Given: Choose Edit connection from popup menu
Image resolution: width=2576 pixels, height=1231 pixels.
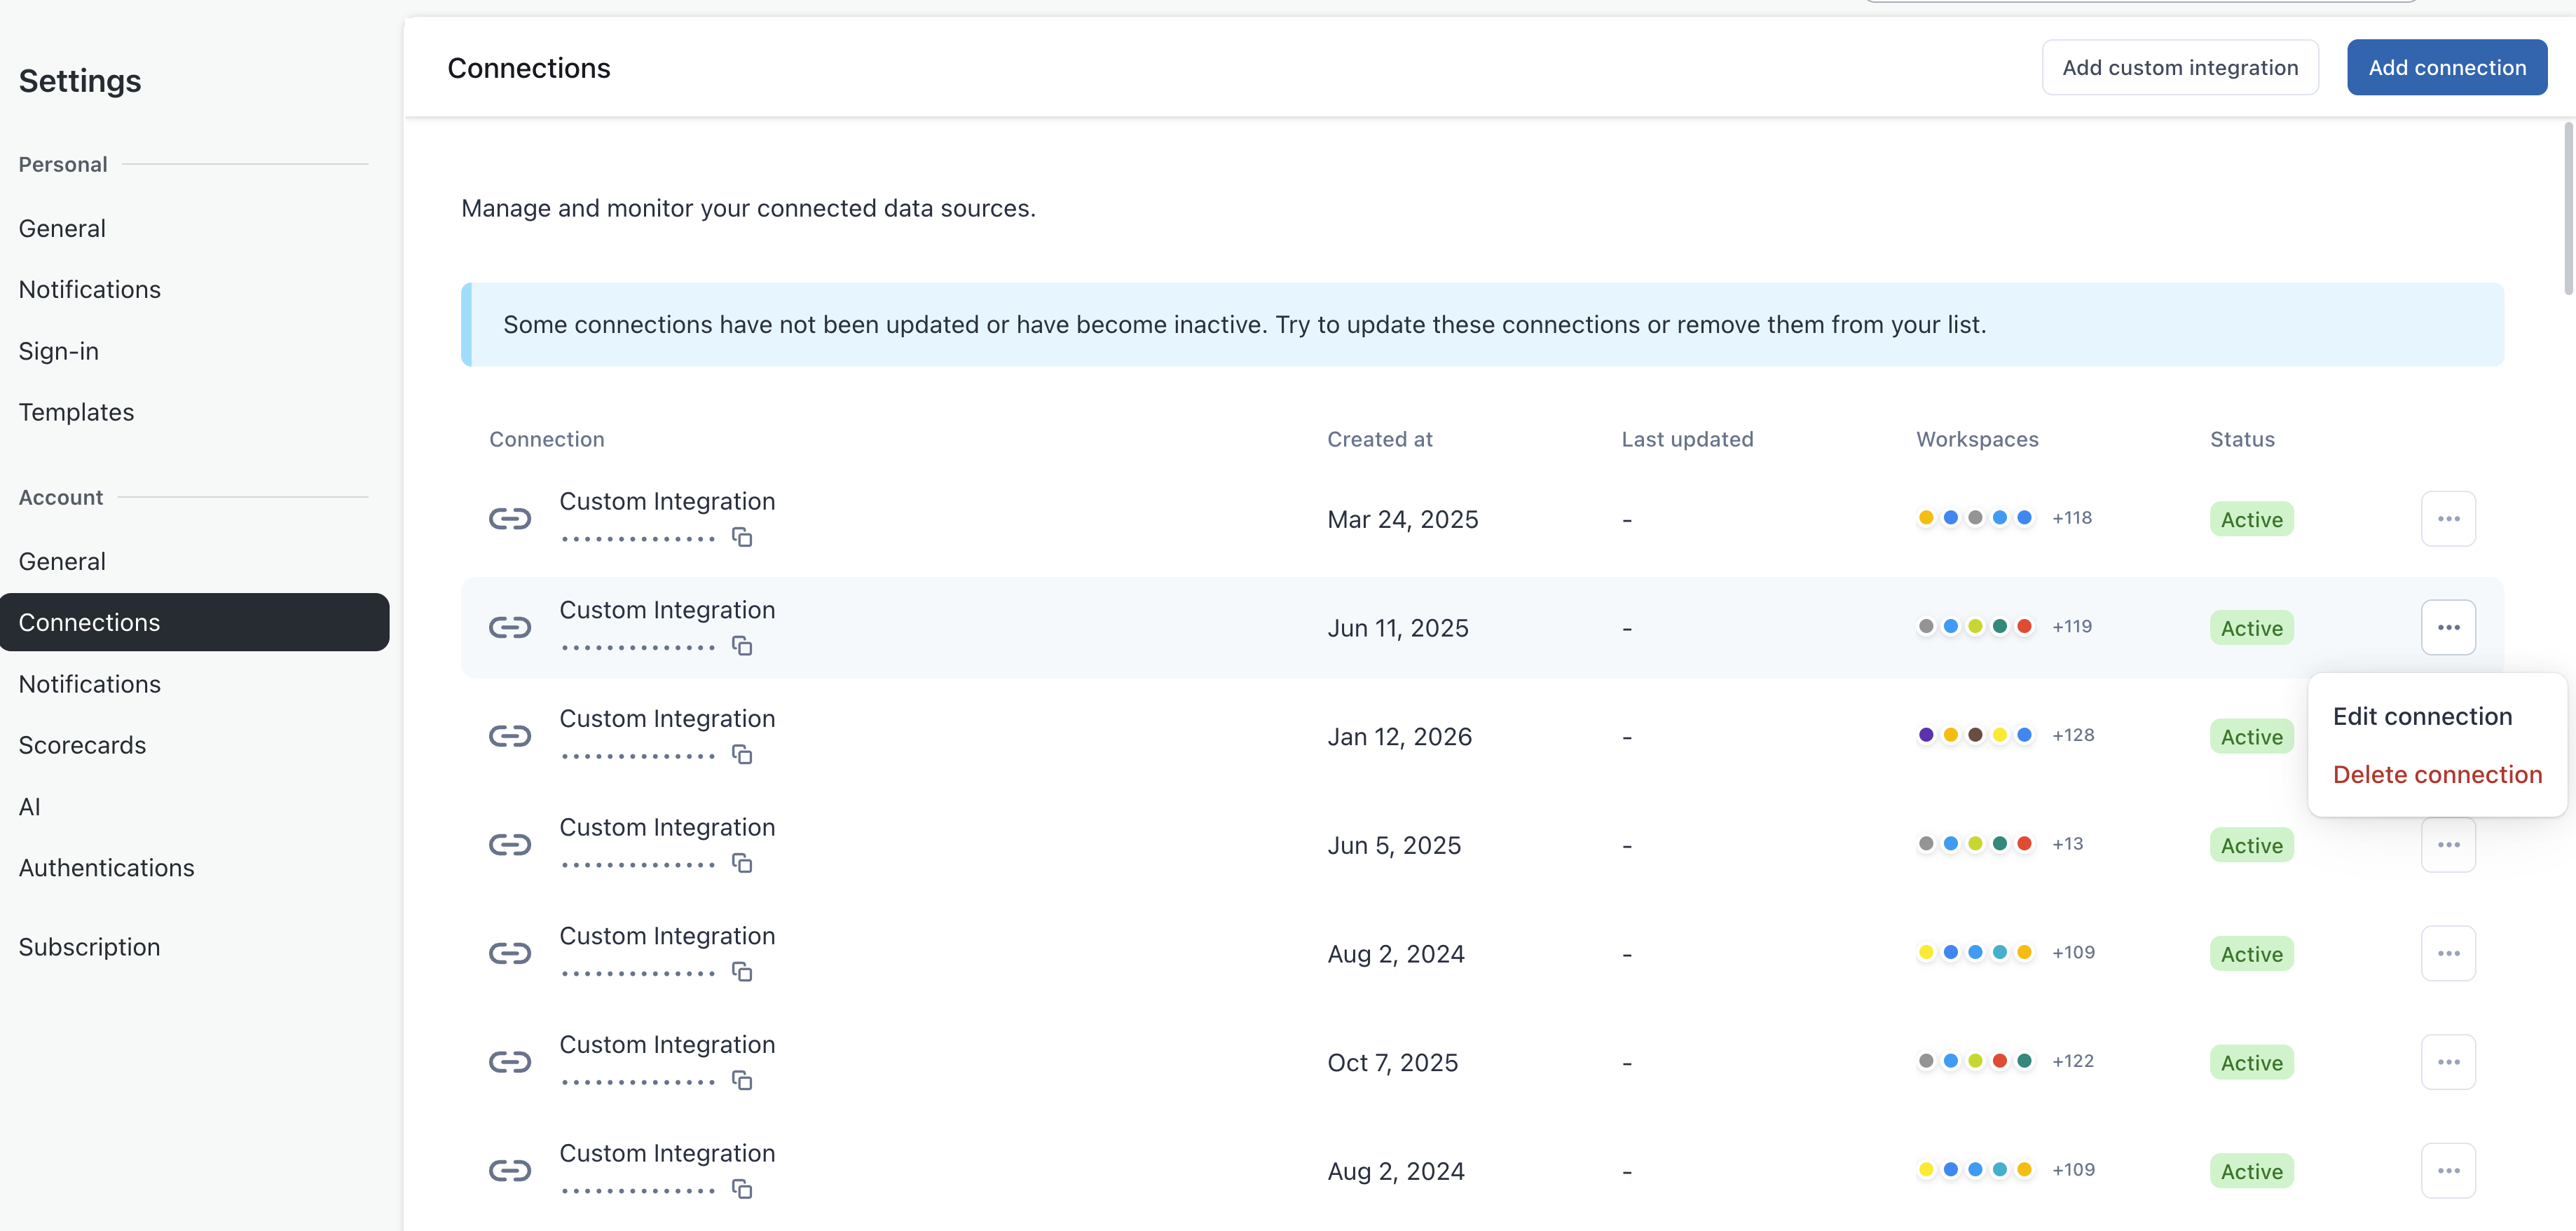Looking at the screenshot, I should point(2421,717).
